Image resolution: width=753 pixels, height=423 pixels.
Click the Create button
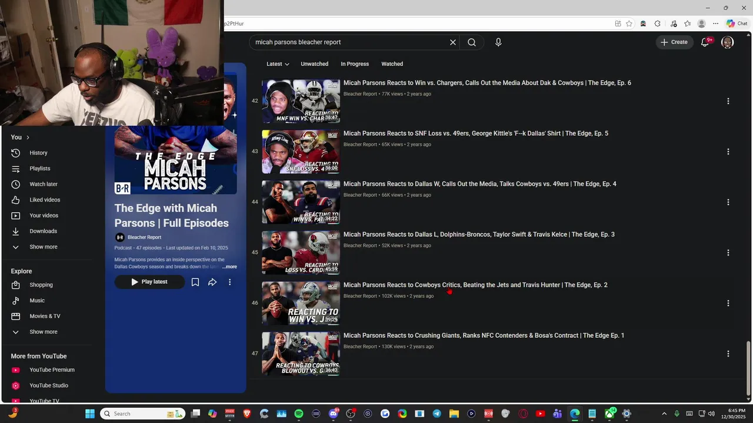[675, 42]
